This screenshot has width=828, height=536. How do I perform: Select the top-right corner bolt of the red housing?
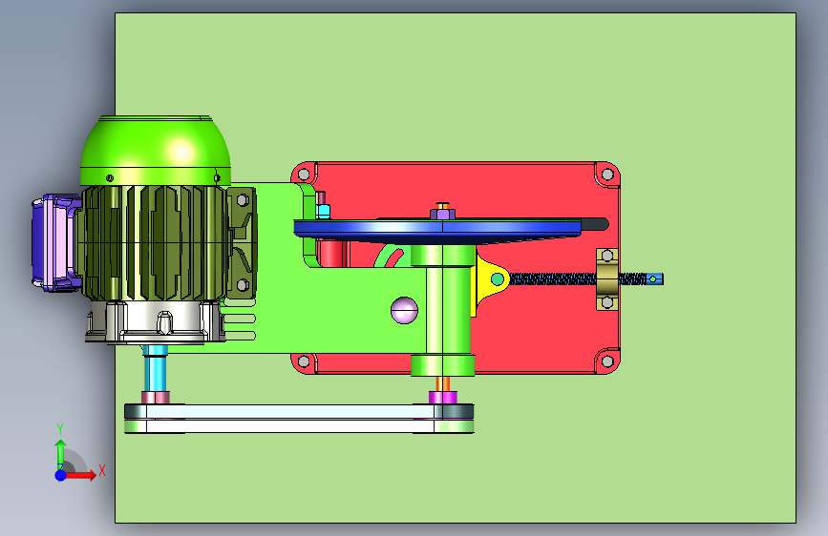coord(607,175)
